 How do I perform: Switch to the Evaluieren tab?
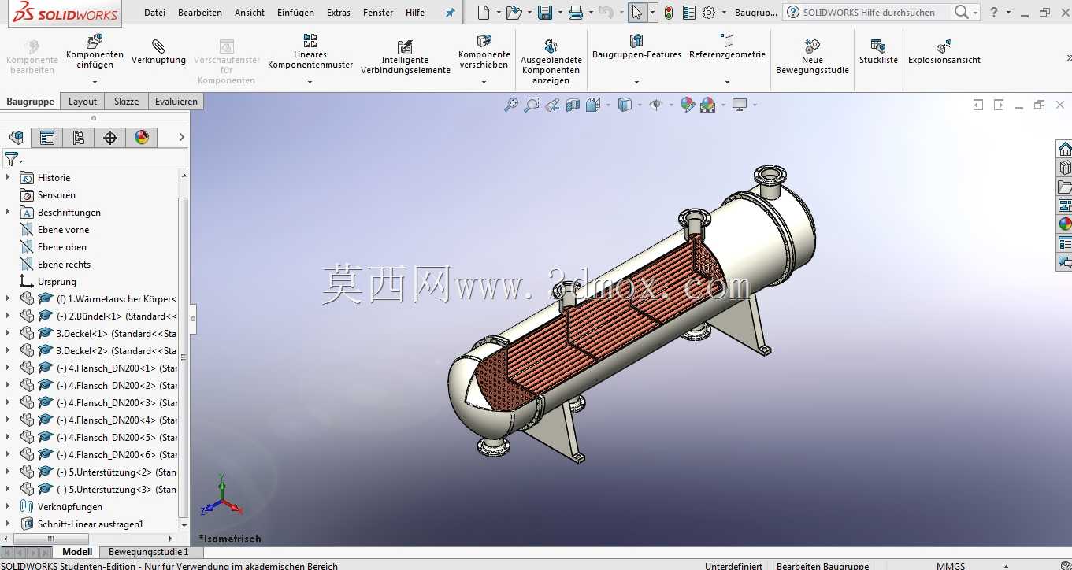tap(176, 101)
